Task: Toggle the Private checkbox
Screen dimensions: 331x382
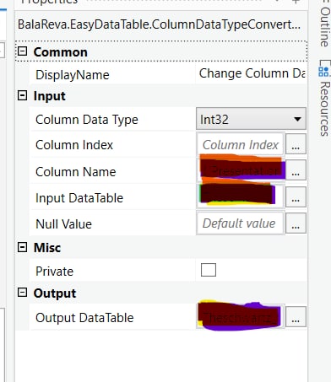Action: [x=209, y=270]
